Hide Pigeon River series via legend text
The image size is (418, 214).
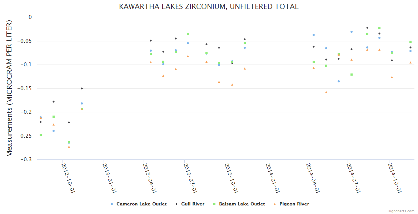point(294,204)
